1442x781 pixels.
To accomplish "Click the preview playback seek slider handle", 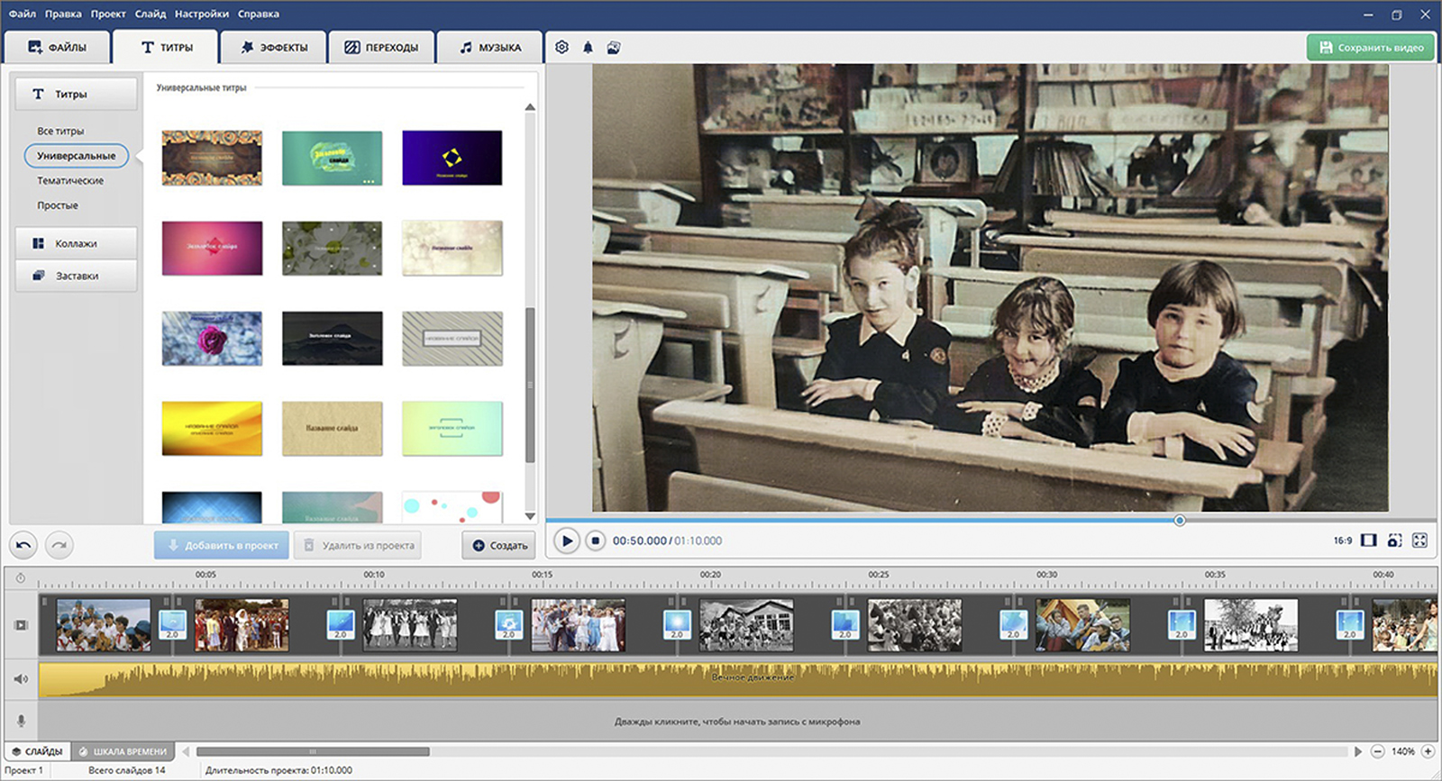I will [x=1179, y=520].
